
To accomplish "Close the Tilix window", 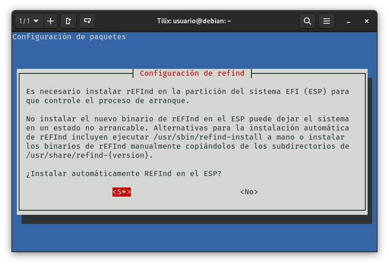I will point(367,21).
